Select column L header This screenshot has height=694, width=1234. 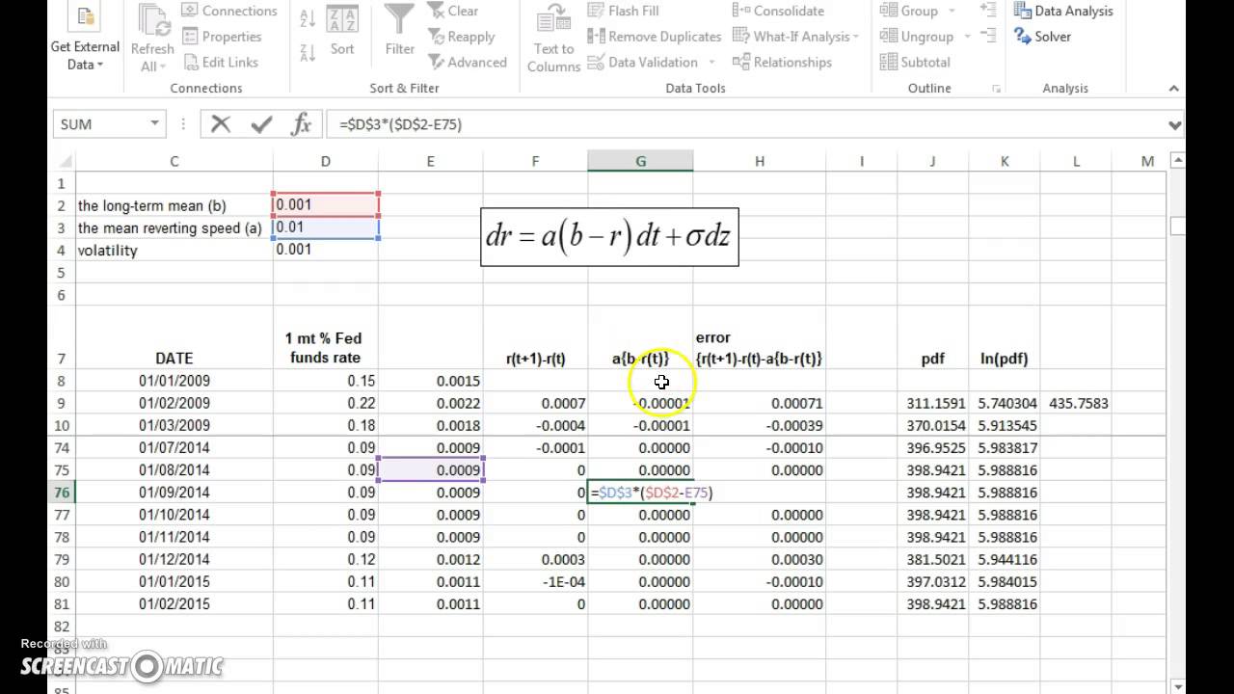click(1076, 161)
